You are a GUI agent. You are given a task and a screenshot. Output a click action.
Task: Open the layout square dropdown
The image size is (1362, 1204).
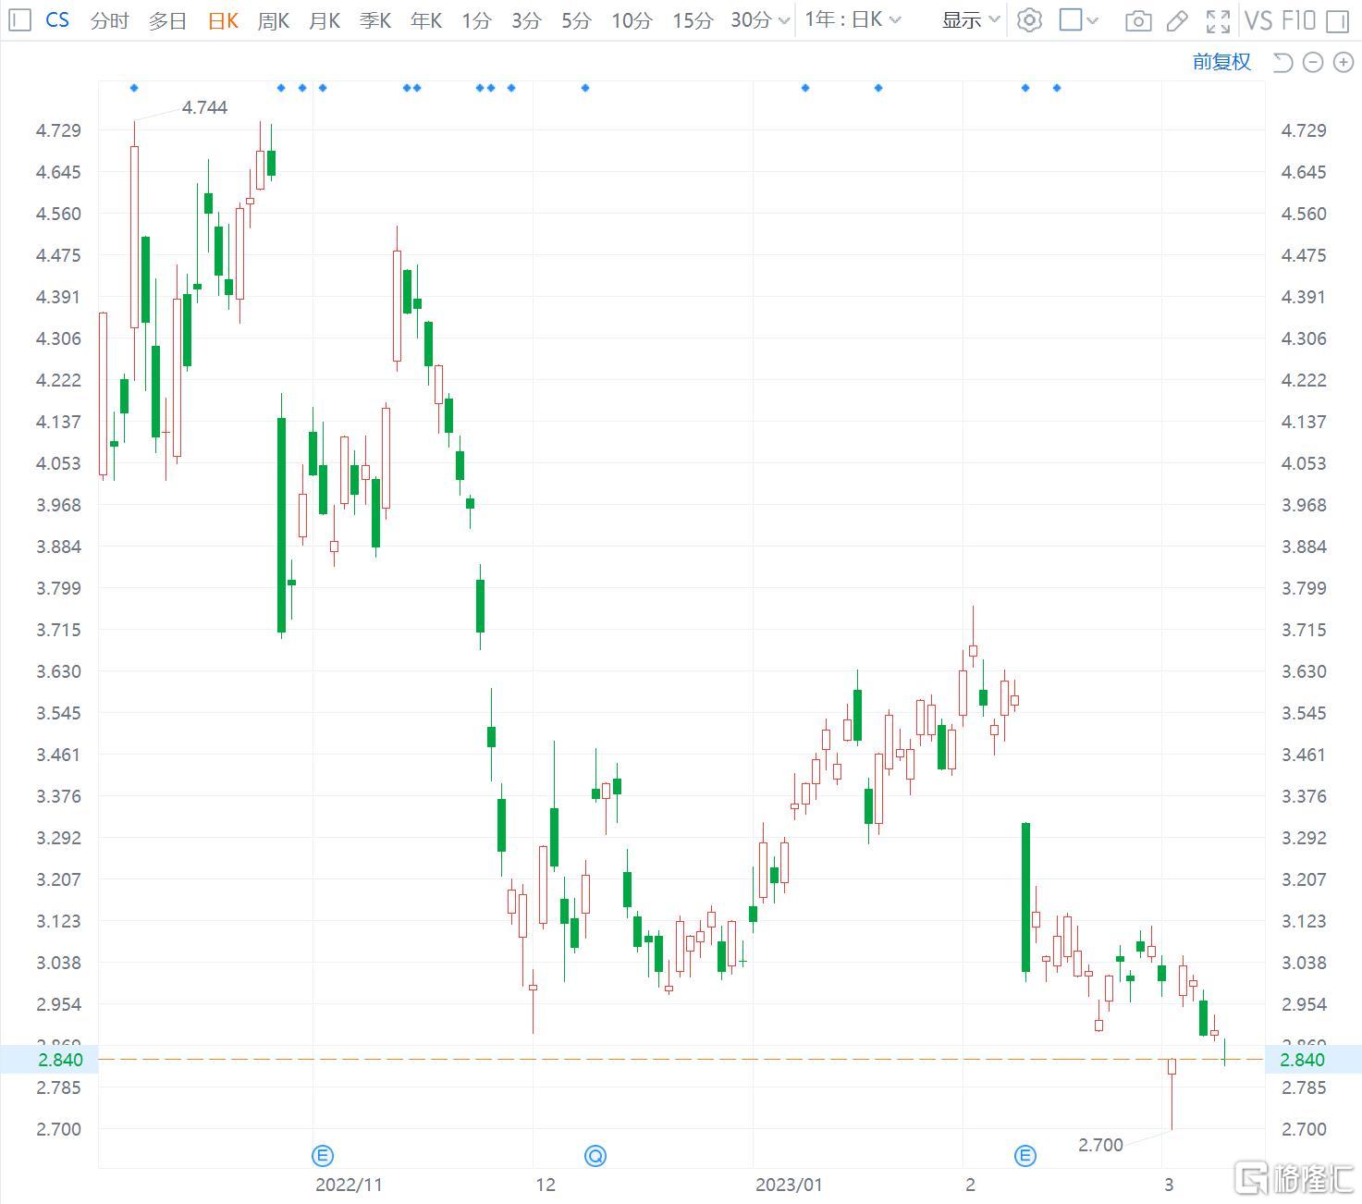click(1078, 19)
